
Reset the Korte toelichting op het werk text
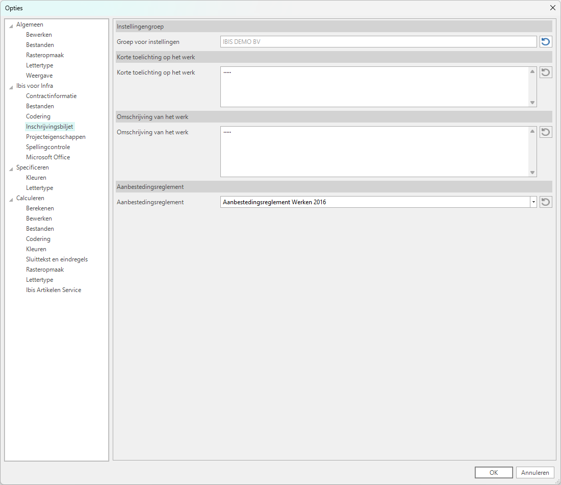point(546,72)
